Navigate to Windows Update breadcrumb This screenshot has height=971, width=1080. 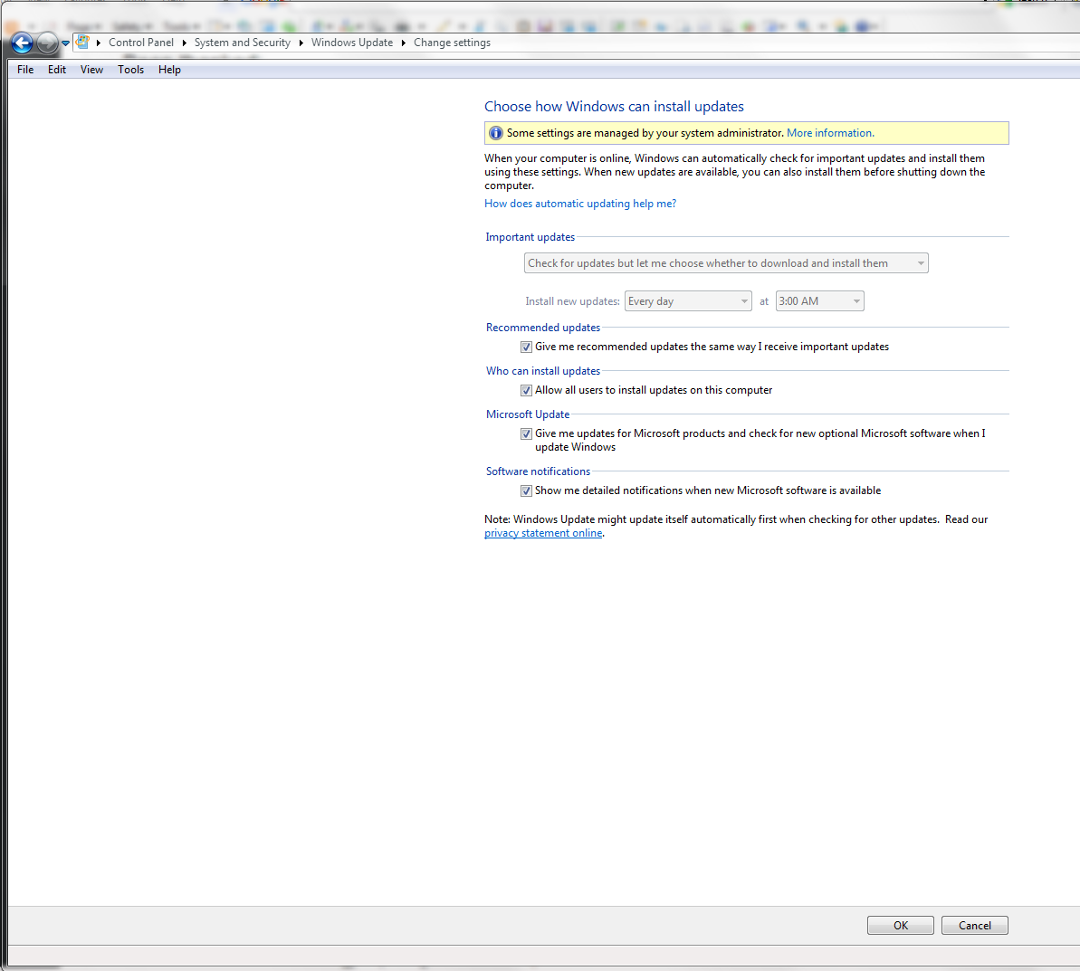point(352,43)
